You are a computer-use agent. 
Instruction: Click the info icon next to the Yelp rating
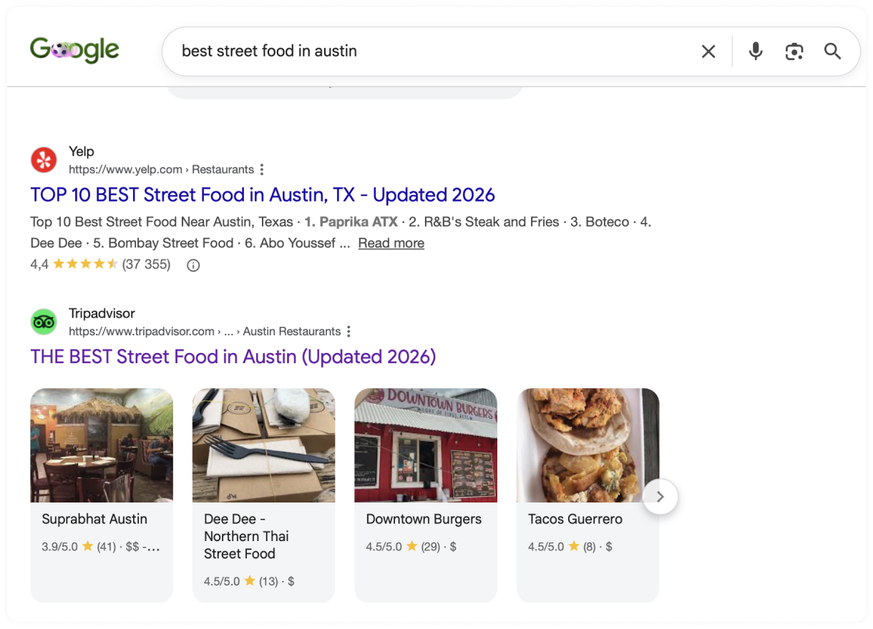[x=193, y=265]
